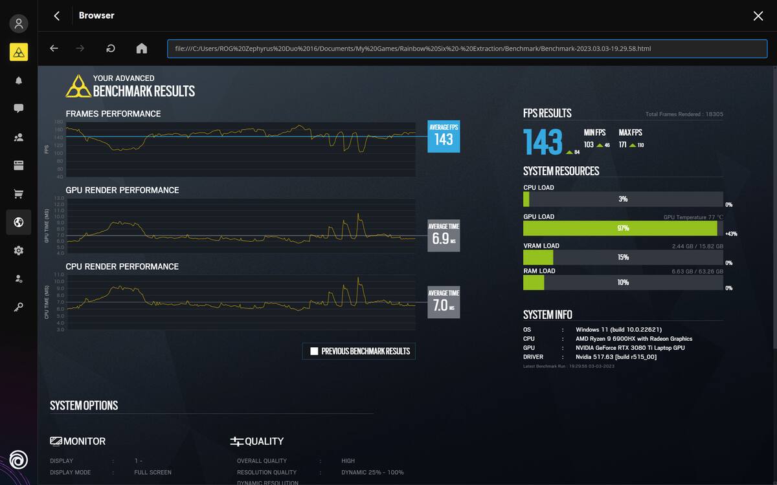Close the overlay browser window

[x=758, y=16]
